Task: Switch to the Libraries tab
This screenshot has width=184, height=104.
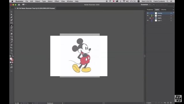Action: [x=164, y=10]
